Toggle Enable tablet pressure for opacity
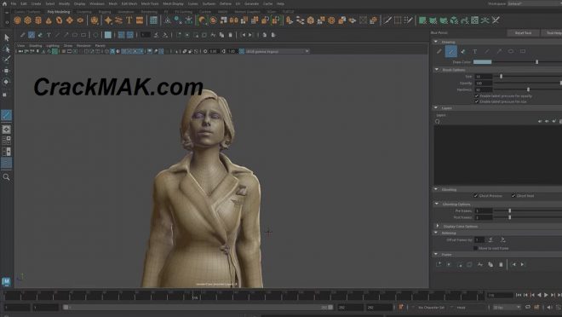562x317 pixels. 477,96
